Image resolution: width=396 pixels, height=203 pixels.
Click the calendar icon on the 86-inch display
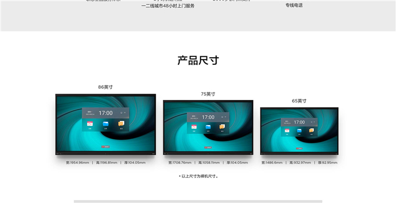pyautogui.click(x=90, y=124)
